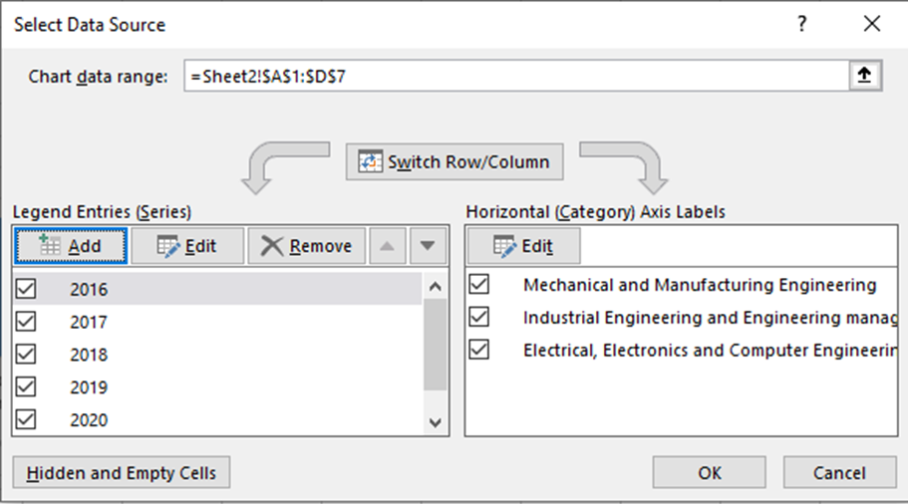This screenshot has height=504, width=908.
Task: Edit the horizontal category axis labels
Action: click(x=523, y=246)
